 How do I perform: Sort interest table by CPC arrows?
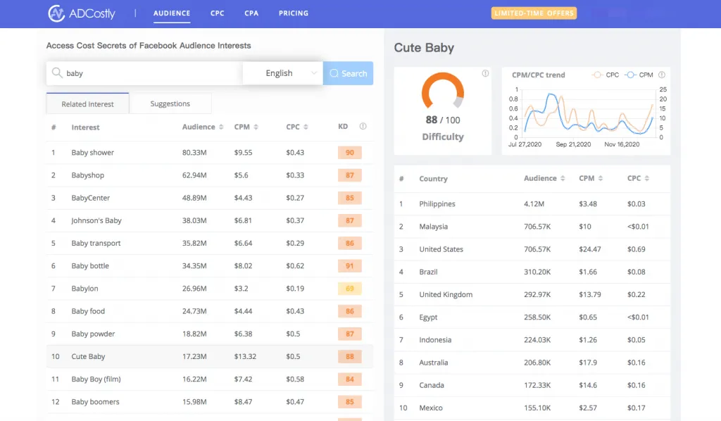(x=306, y=127)
